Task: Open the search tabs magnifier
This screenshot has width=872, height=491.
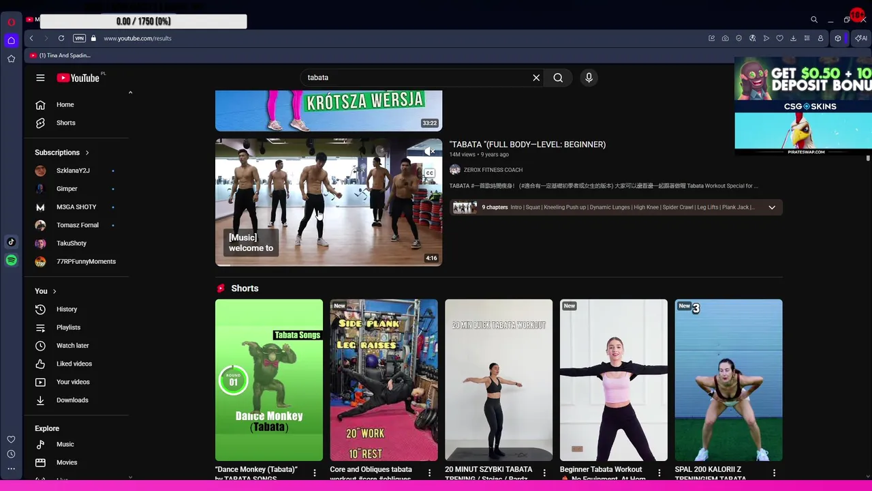Action: point(813,20)
